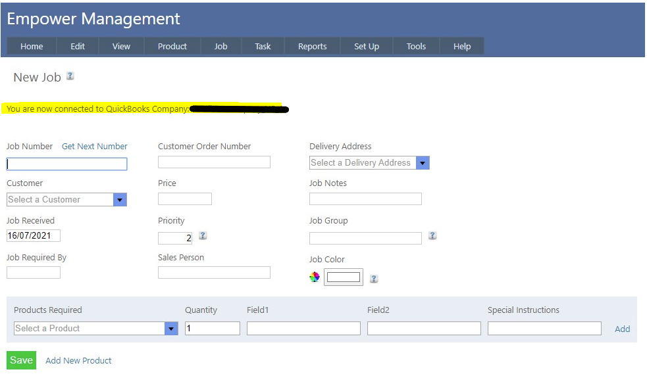The image size is (647, 378).
Task: Select the white Job Color swatch box
Action: (344, 277)
